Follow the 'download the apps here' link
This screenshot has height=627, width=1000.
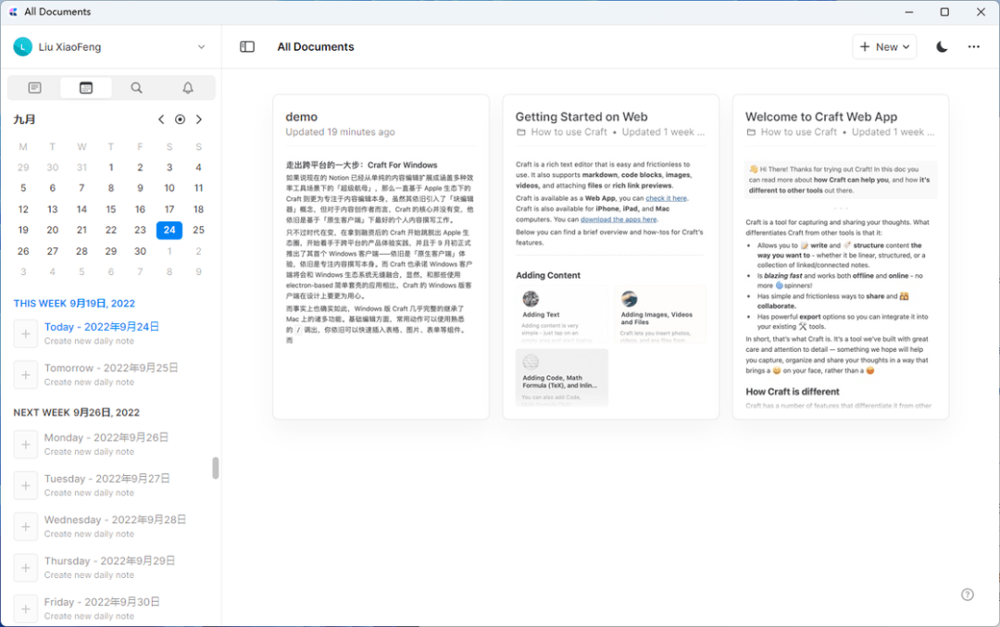coord(619,219)
